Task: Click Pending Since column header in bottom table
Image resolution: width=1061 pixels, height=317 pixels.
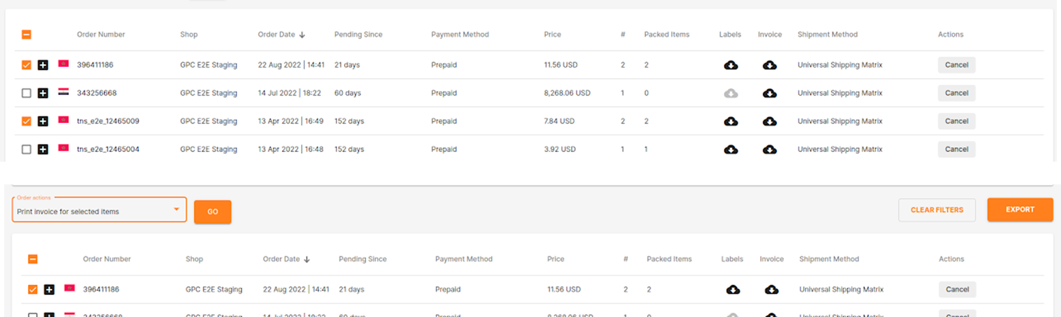Action: click(362, 259)
